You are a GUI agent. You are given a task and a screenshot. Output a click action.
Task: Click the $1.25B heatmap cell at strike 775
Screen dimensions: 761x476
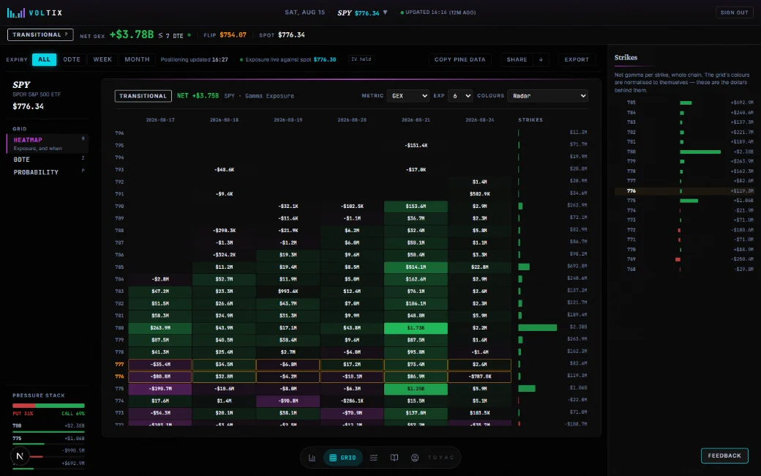[x=416, y=389]
